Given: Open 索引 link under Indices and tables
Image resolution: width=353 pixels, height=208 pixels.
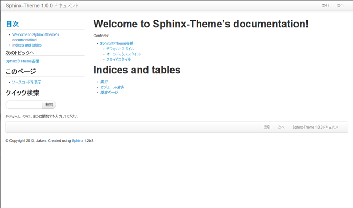Looking at the screenshot, I should coord(104,82).
